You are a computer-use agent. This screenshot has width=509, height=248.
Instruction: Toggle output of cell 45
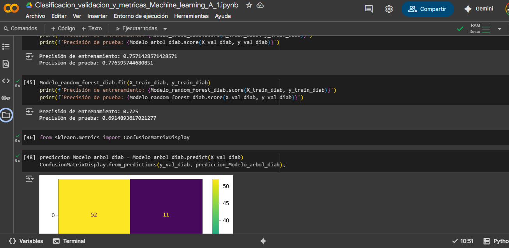point(30,112)
